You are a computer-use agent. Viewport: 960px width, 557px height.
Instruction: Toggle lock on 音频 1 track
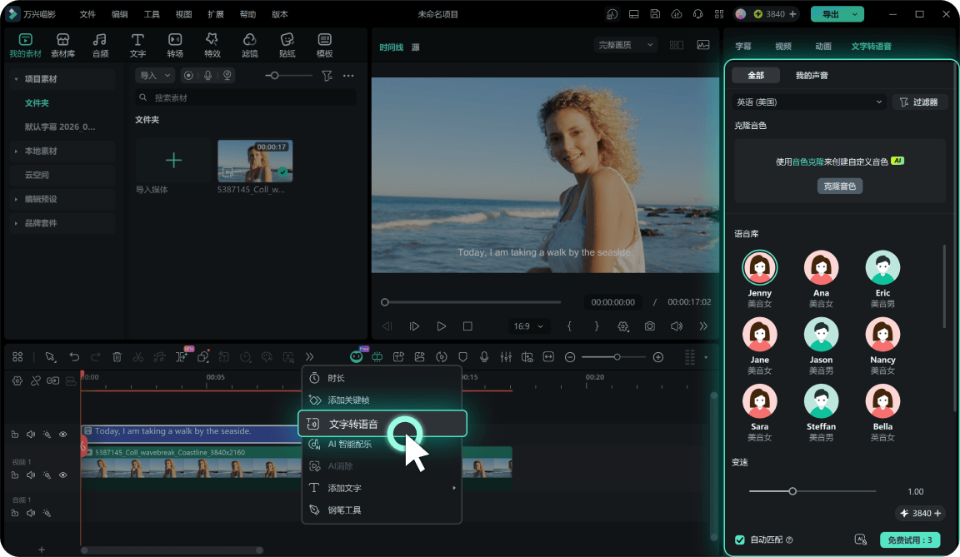[x=15, y=513]
